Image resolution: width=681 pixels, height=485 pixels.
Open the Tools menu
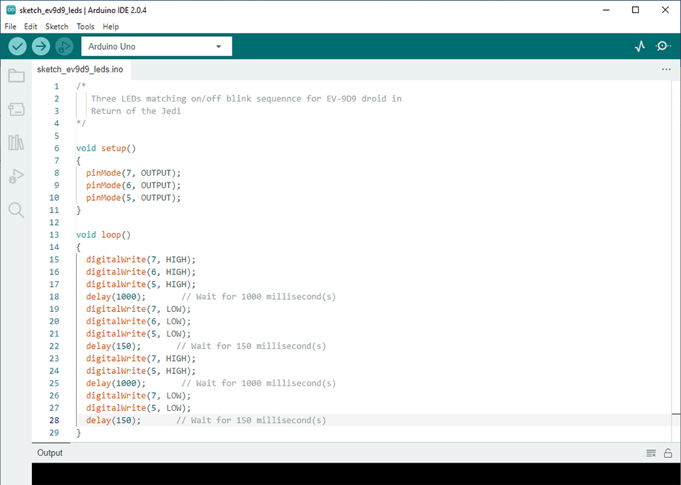[x=86, y=27]
